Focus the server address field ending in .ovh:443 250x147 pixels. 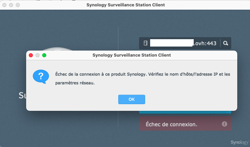tap(181, 43)
